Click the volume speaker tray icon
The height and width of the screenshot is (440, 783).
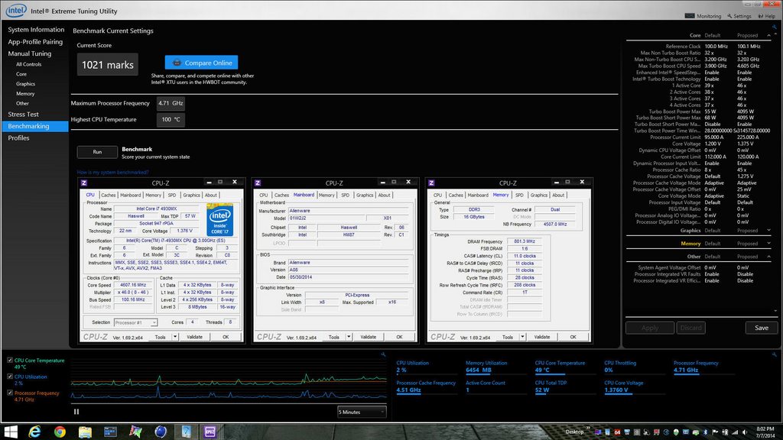[x=745, y=432]
